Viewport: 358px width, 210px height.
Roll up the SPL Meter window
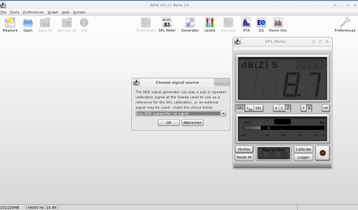click(314, 42)
